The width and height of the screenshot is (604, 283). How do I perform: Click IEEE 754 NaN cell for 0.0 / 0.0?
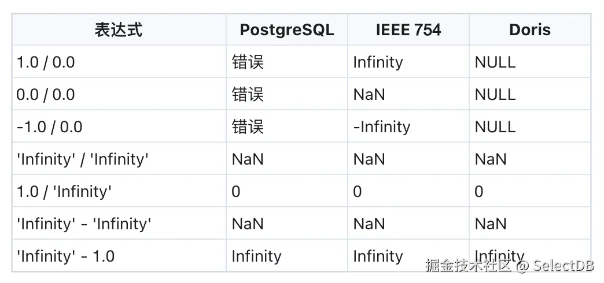369,95
